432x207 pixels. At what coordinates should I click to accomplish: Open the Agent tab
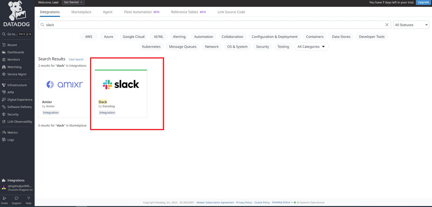pyautogui.click(x=108, y=12)
